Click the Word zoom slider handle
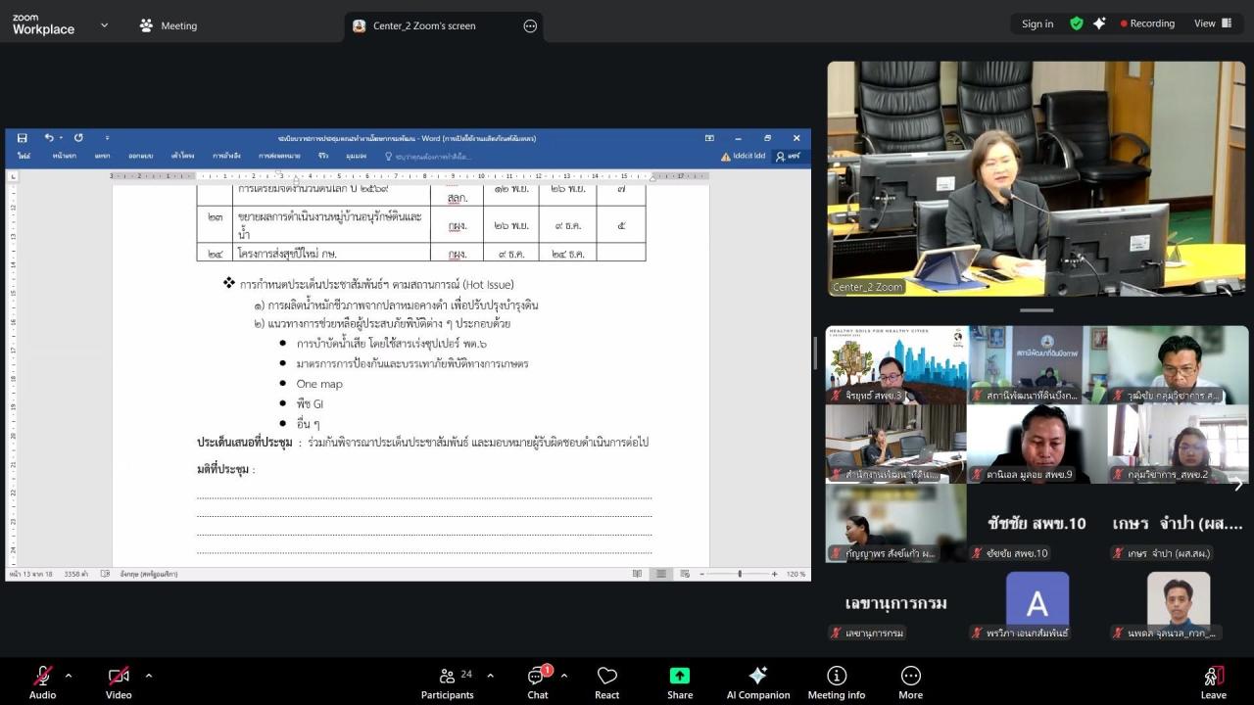 pos(740,574)
